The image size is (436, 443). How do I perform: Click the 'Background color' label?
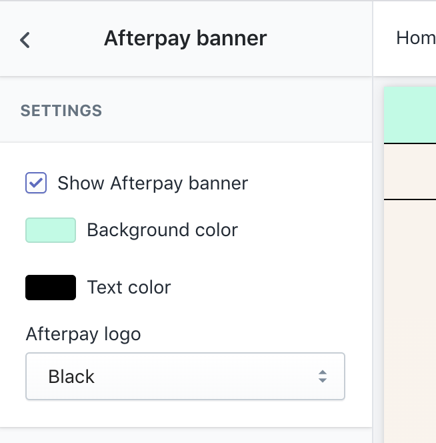pyautogui.click(x=162, y=230)
